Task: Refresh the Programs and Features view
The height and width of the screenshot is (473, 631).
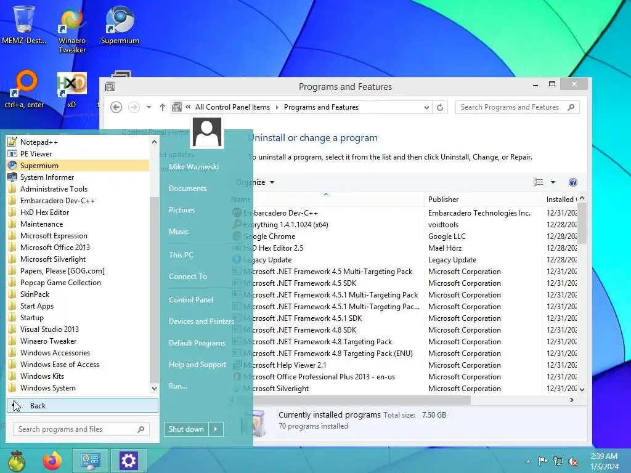Action: pyautogui.click(x=440, y=107)
